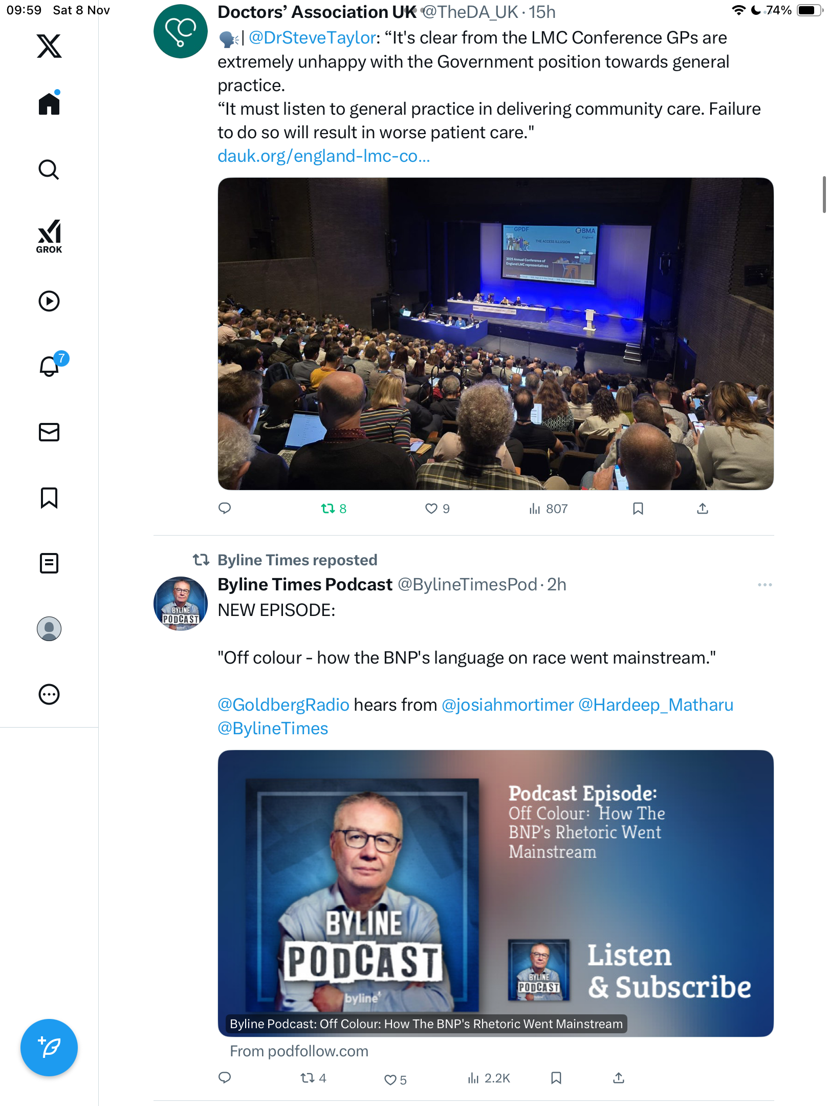Open profile avatar in sidebar
This screenshot has height=1106, width=829.
[x=49, y=629]
